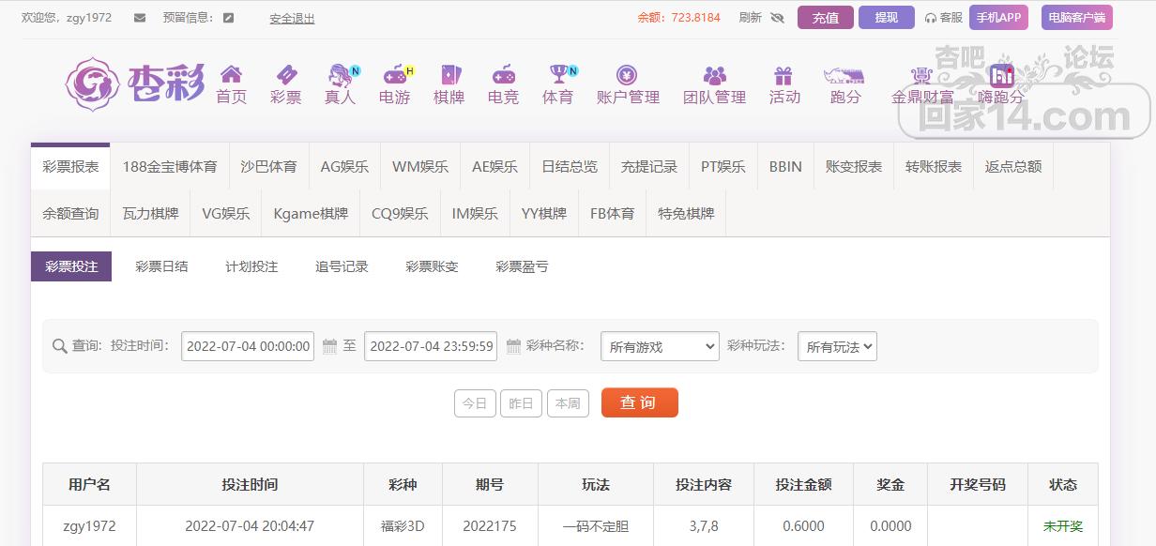
Task: Click the 充值 deposit button
Action: [826, 18]
